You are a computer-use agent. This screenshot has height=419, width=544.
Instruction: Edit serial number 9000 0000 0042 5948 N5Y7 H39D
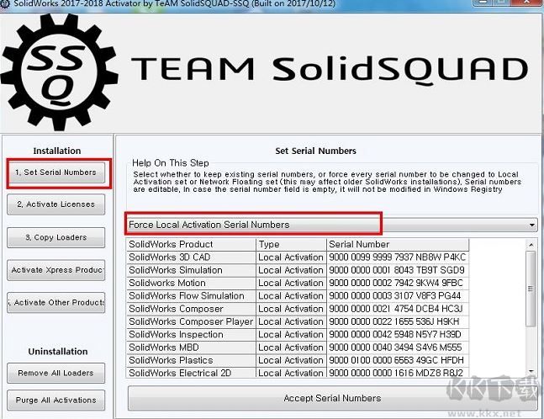(398, 334)
